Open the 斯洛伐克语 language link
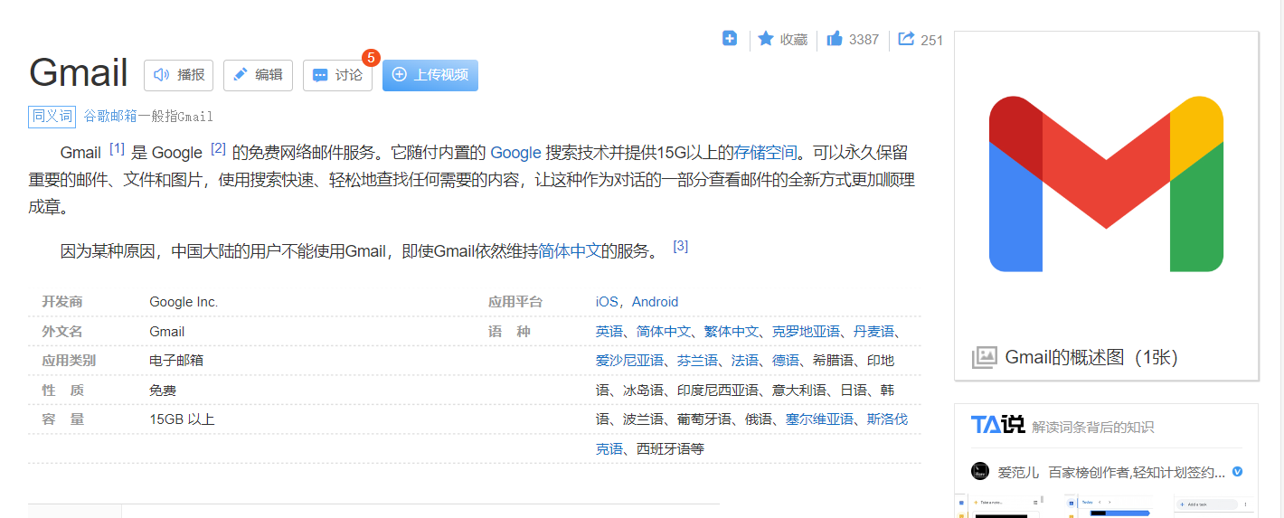This screenshot has height=518, width=1284. click(751, 434)
